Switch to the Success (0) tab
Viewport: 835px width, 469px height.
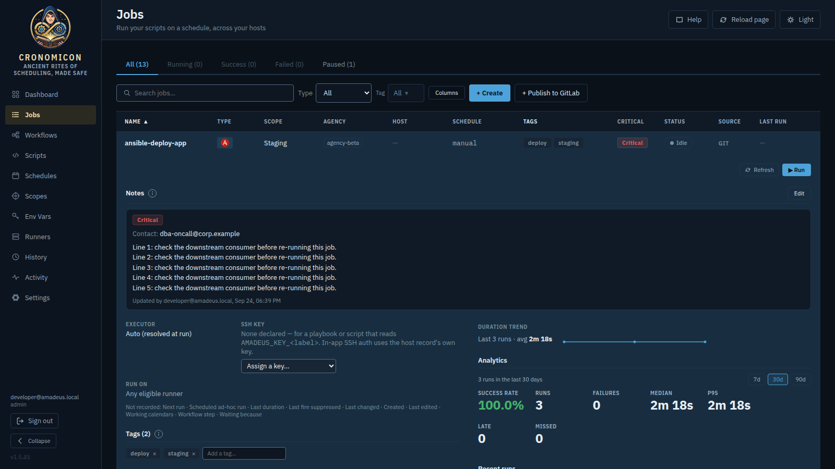(238, 65)
